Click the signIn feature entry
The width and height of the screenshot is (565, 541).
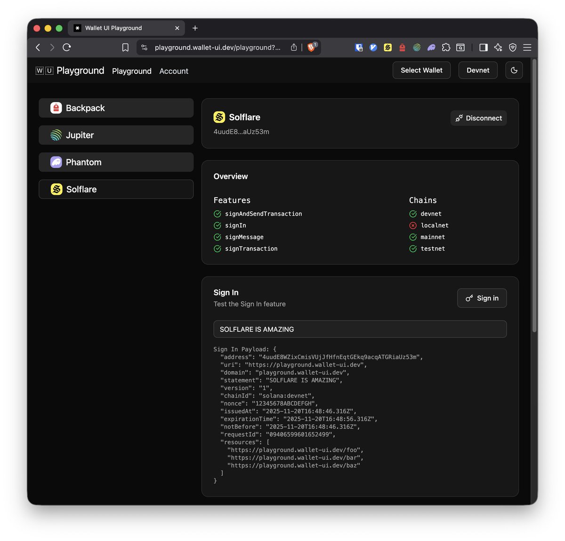point(230,226)
